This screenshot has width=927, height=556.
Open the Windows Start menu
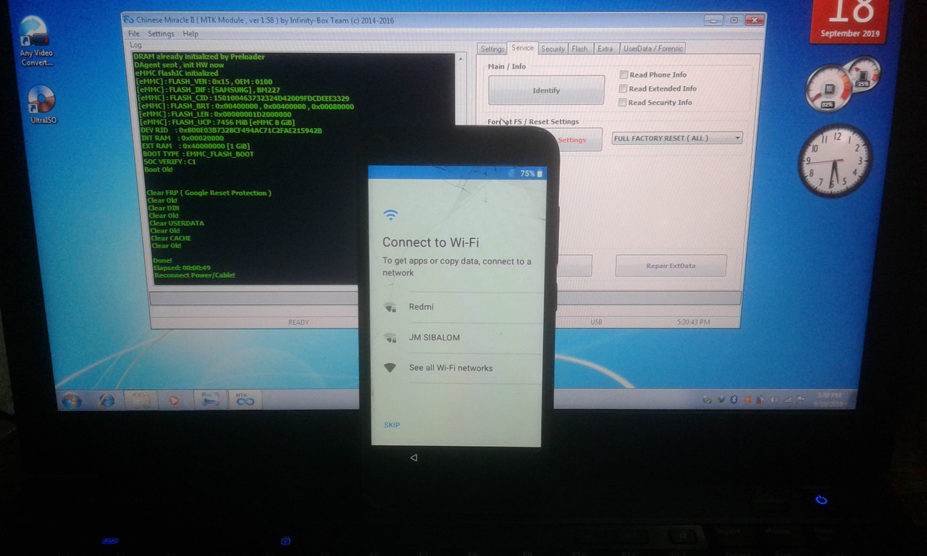[72, 400]
